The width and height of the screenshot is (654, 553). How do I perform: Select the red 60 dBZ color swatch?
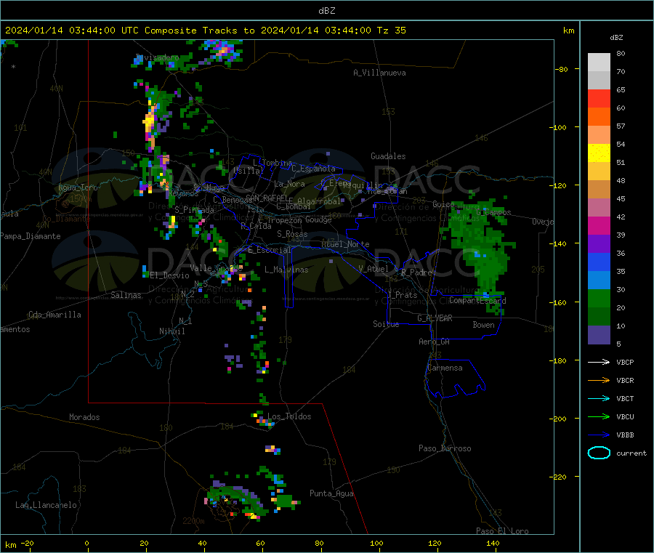tap(599, 98)
